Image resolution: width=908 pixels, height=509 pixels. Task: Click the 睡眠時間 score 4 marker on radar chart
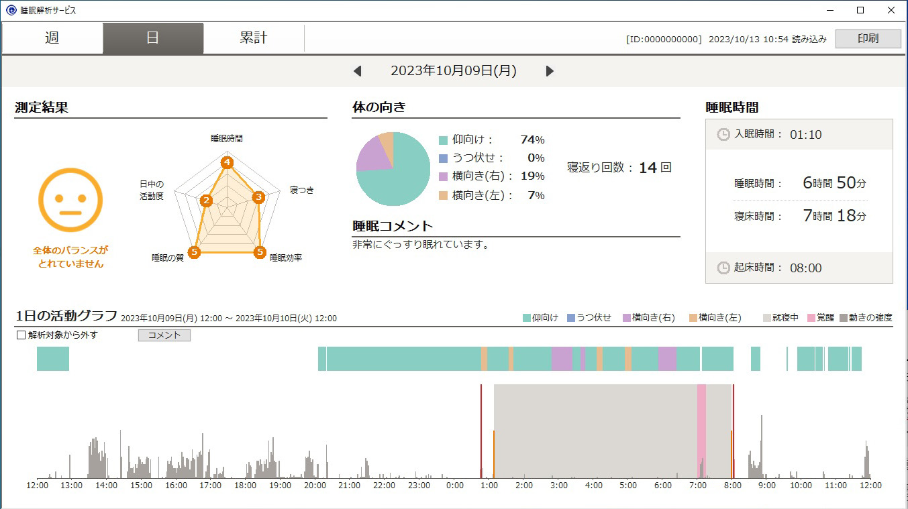click(228, 162)
